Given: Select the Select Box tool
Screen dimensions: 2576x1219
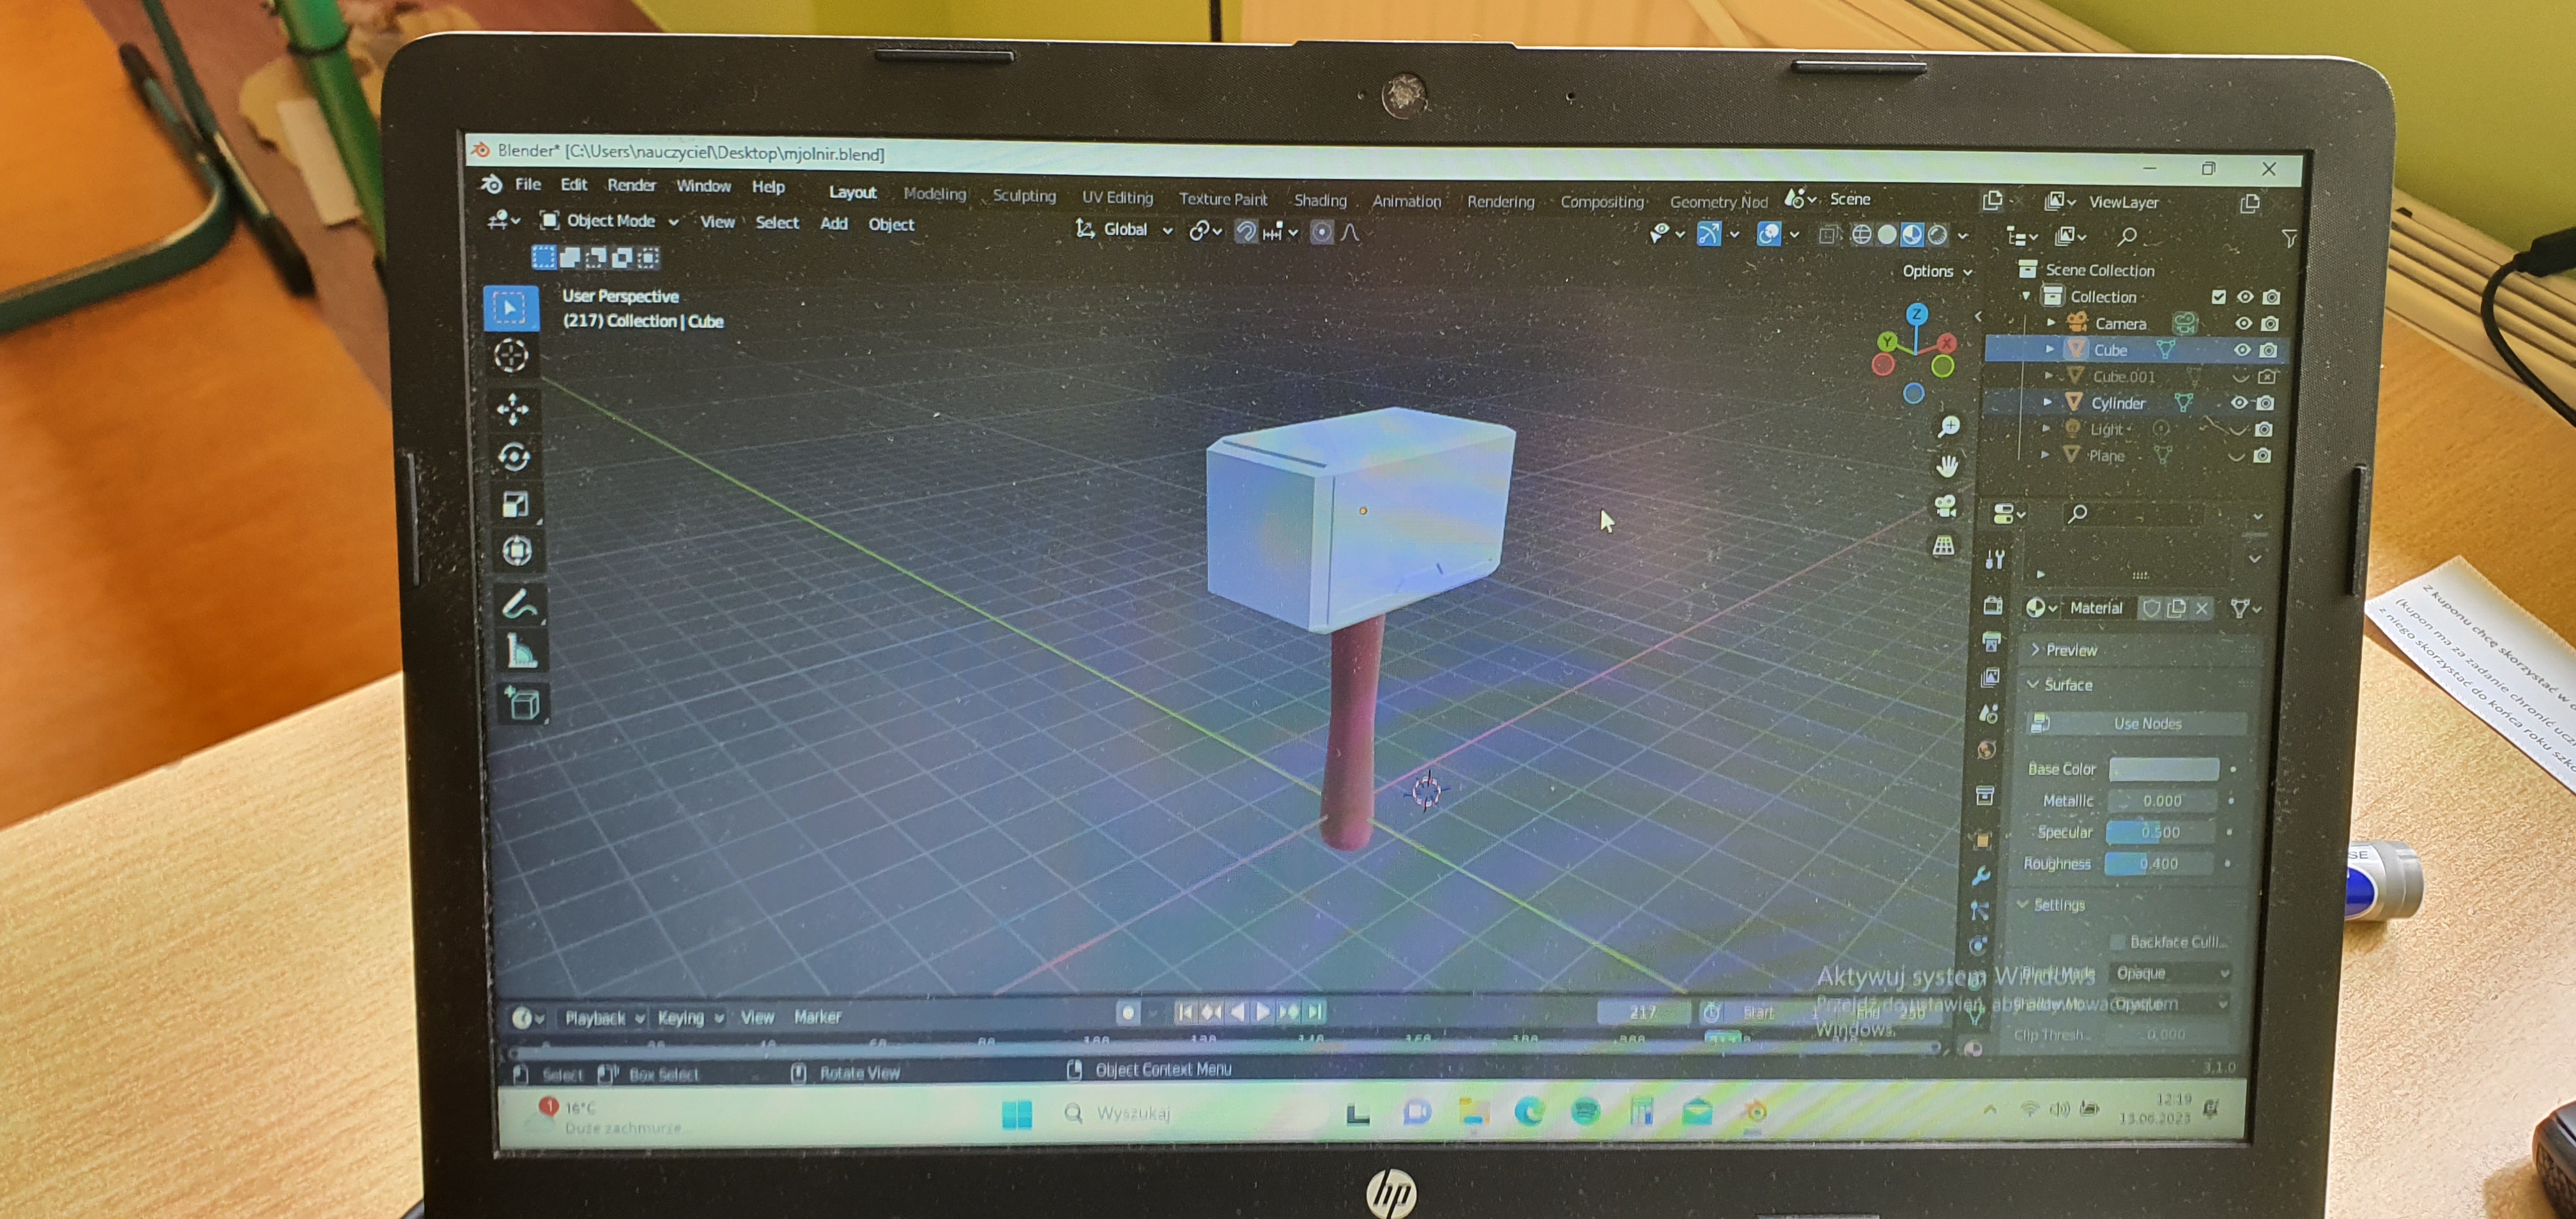Looking at the screenshot, I should coord(510,308).
